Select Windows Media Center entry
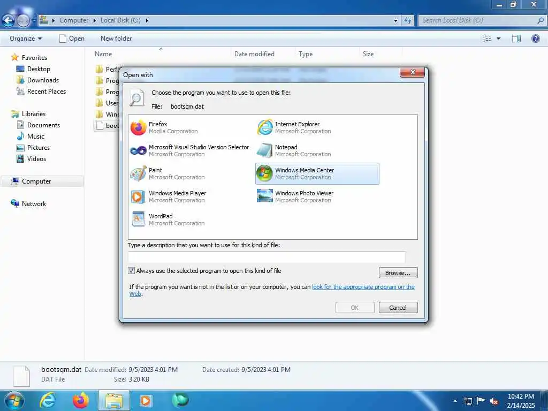Image resolution: width=548 pixels, height=411 pixels. pyautogui.click(x=317, y=174)
